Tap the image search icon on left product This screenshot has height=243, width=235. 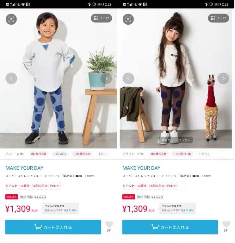click(11, 19)
